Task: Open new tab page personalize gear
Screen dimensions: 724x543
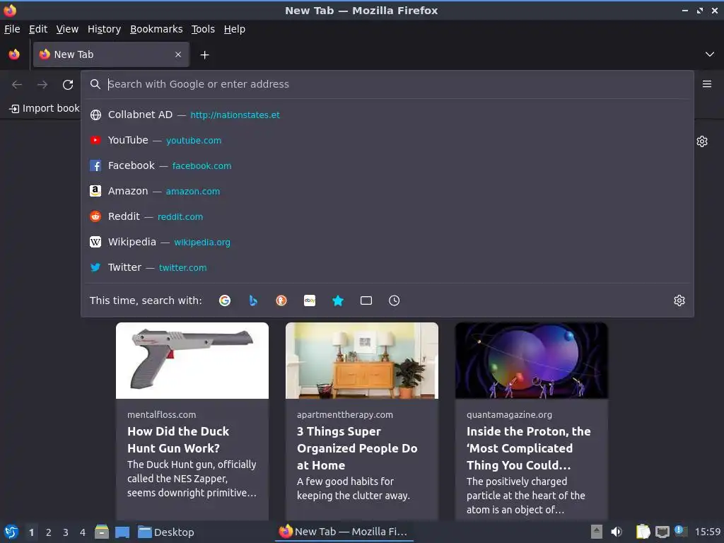Action: pyautogui.click(x=702, y=141)
